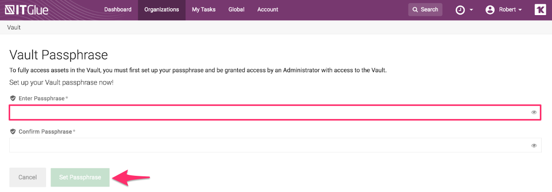552x192 pixels.
Task: Select the Organizations tab
Action: [162, 10]
